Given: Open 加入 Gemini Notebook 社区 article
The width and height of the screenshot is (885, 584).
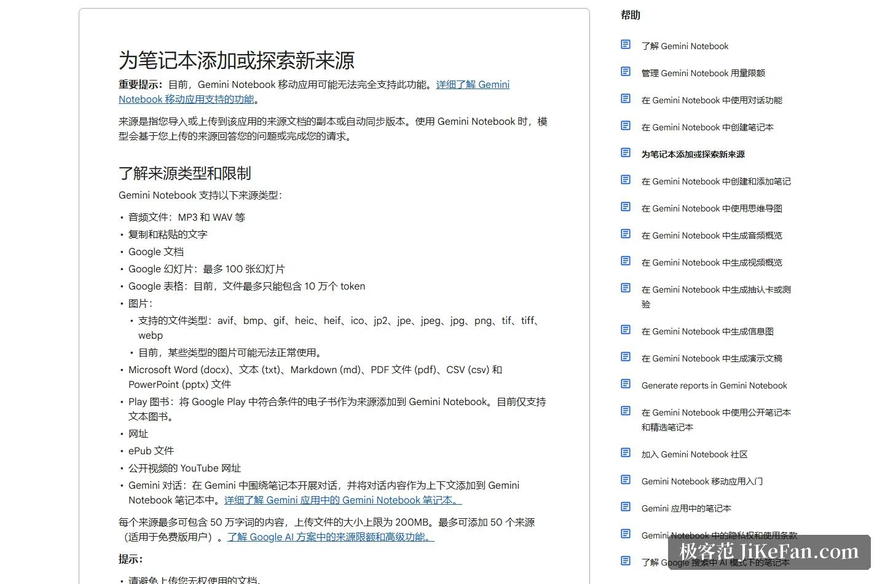Looking at the screenshot, I should [x=694, y=454].
